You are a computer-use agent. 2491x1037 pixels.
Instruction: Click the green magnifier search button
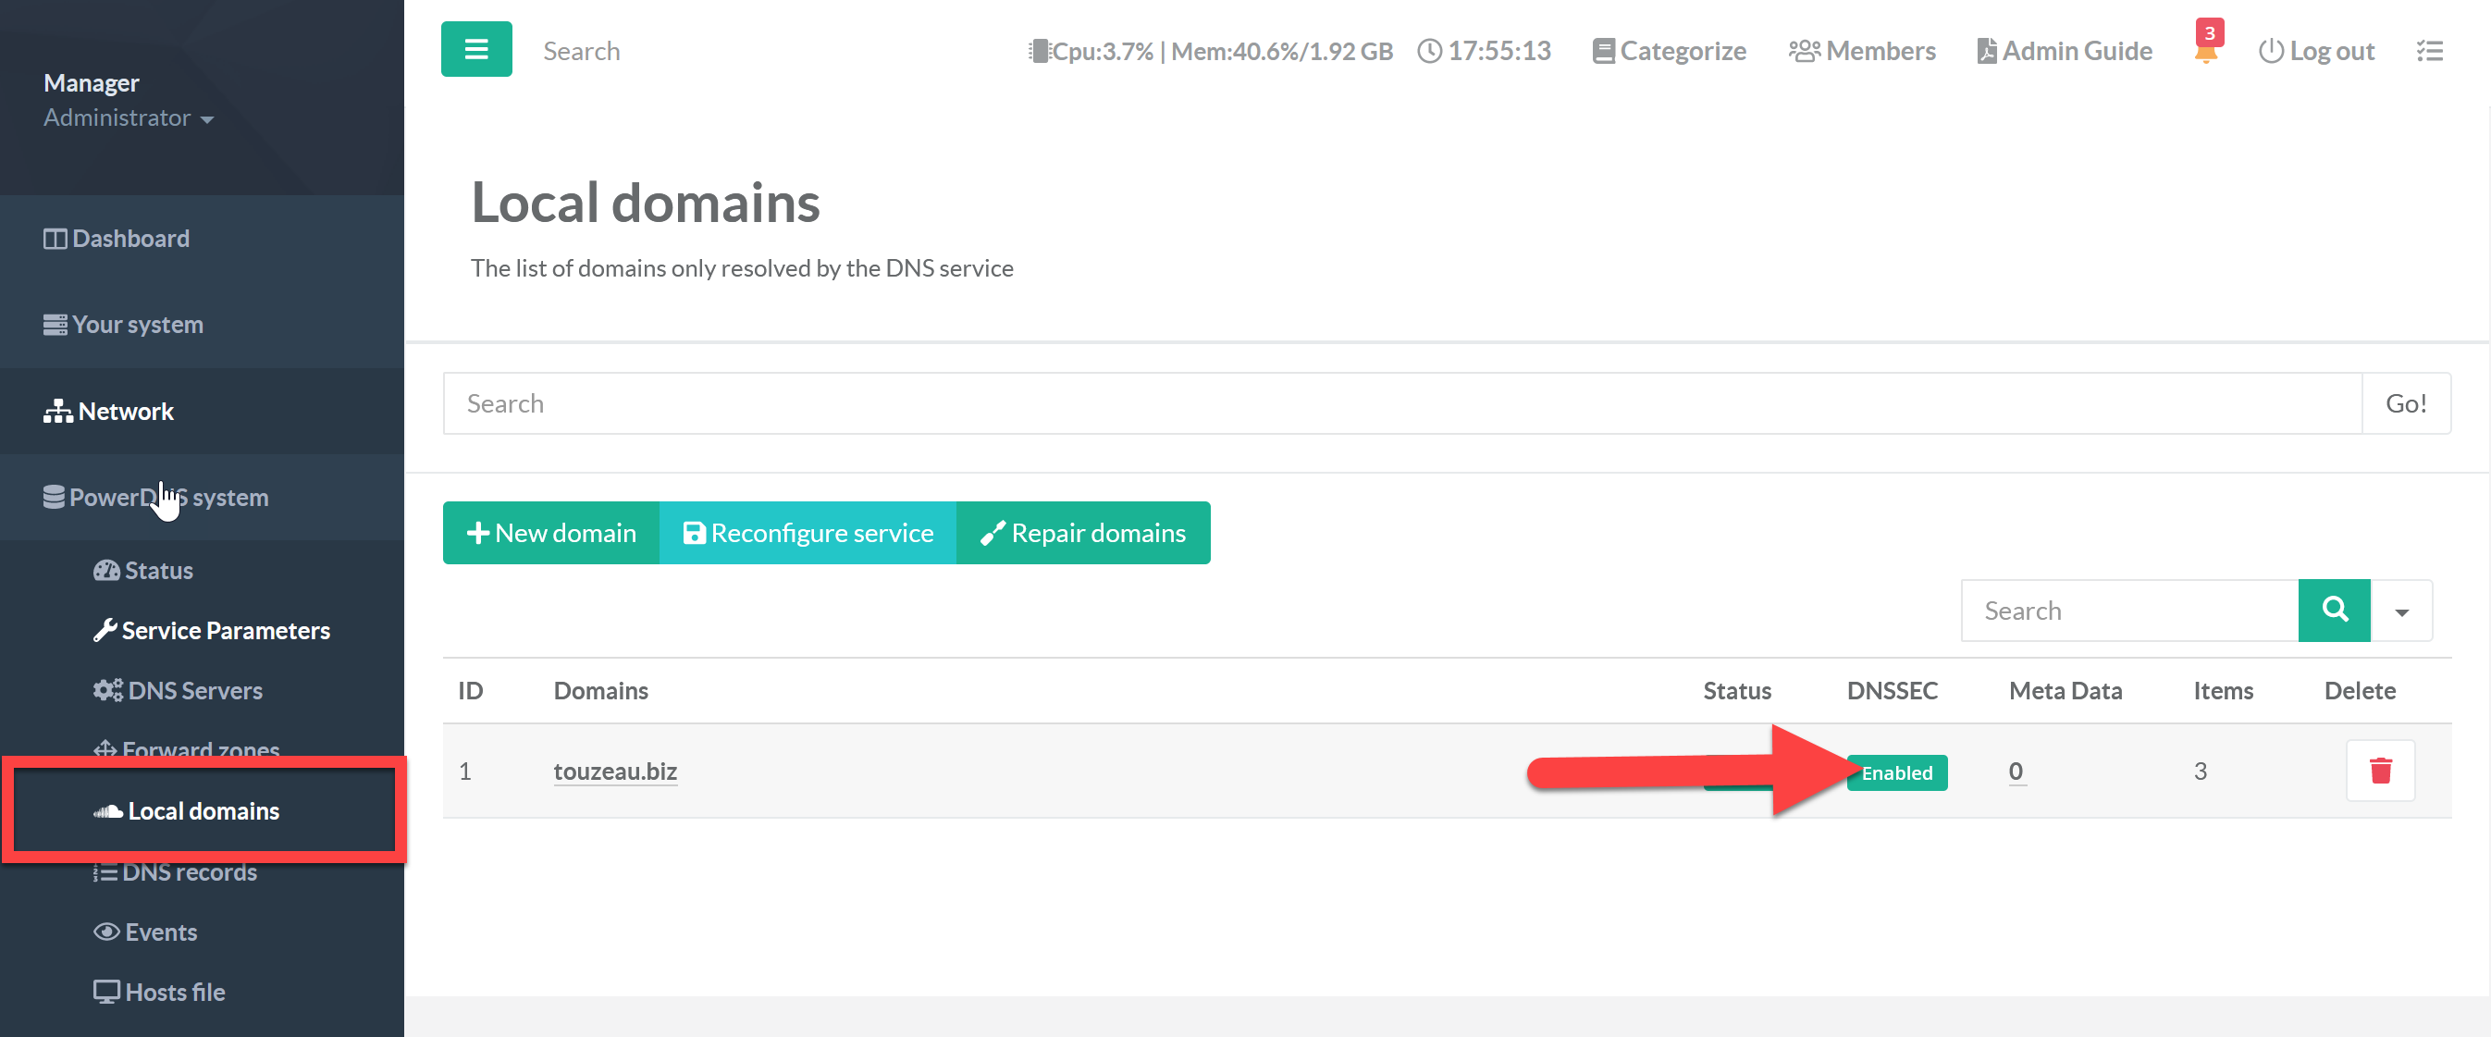click(x=2334, y=611)
